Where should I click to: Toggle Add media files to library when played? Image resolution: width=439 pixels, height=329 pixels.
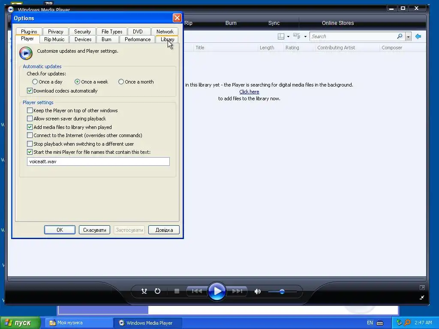(30, 127)
